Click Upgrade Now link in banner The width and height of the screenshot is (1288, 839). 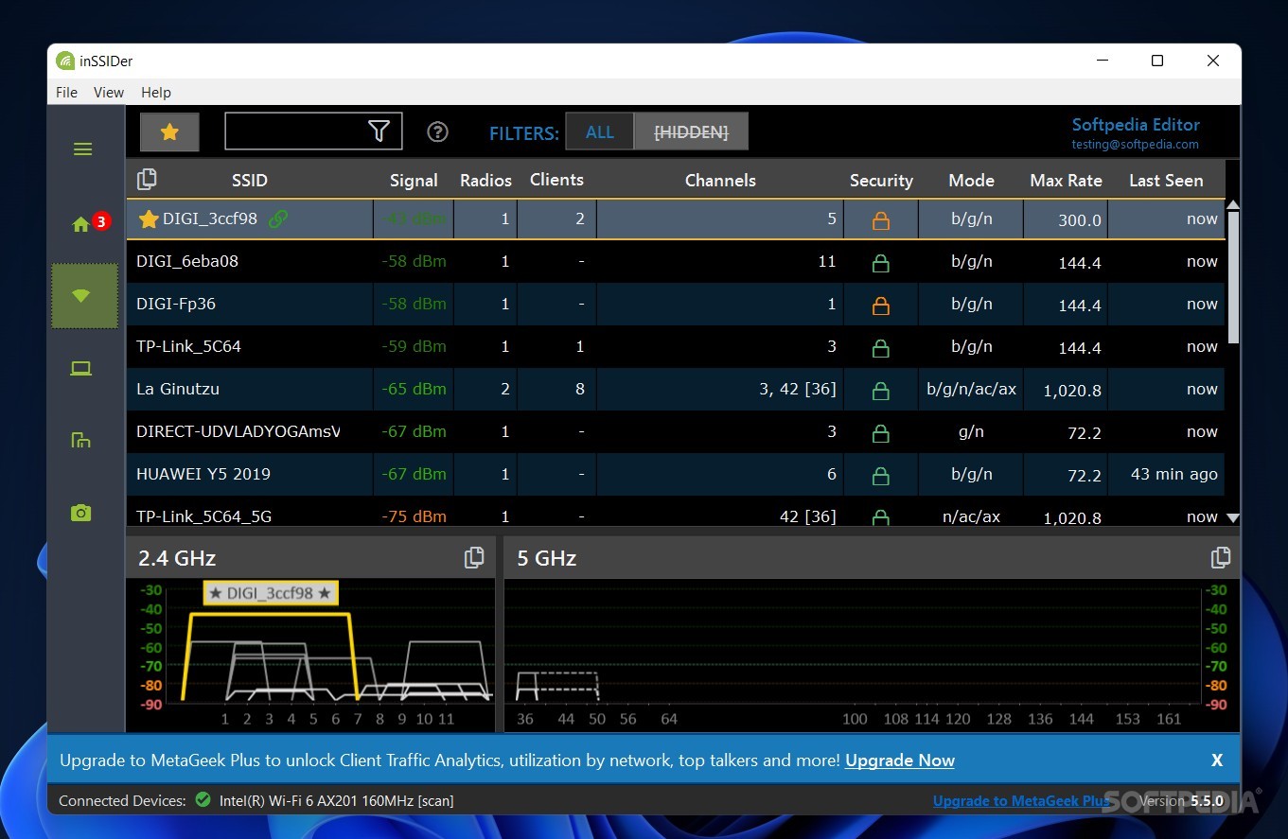[x=900, y=760]
